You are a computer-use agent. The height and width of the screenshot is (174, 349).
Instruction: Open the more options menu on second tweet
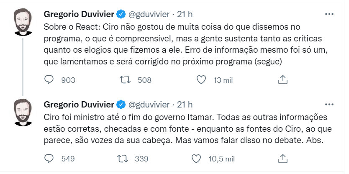[330, 104]
